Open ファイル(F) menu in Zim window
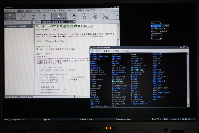The width and height of the screenshot is (199, 133). [x=10, y=11]
